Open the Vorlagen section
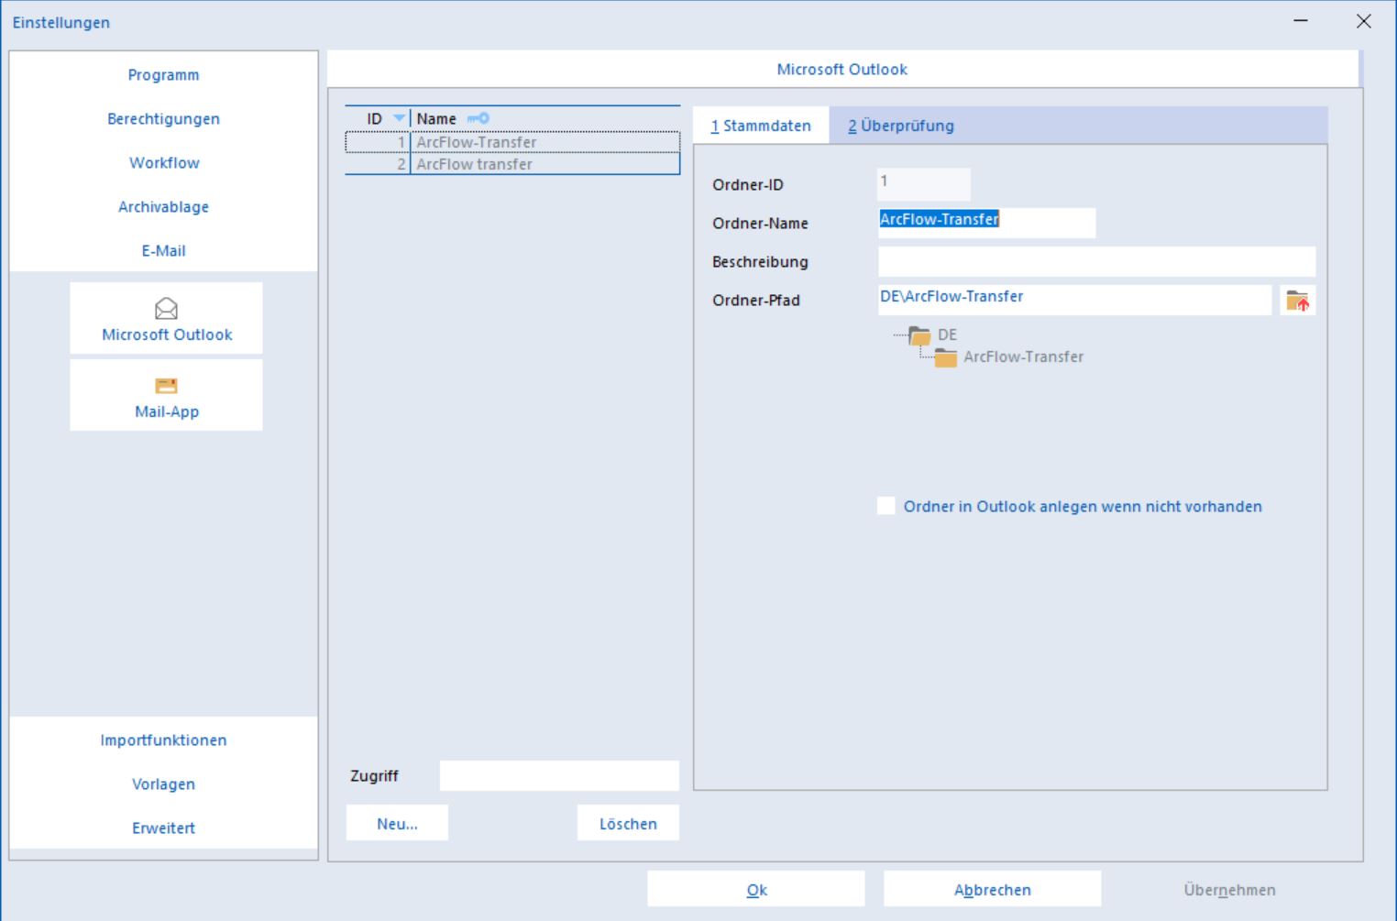This screenshot has height=921, width=1397. pyautogui.click(x=163, y=784)
